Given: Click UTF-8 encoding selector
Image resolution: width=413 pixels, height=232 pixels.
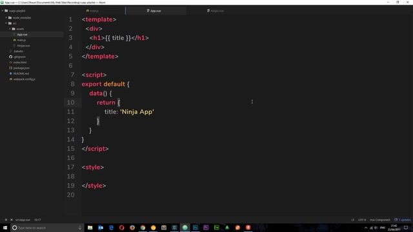Looking at the screenshot, I should [x=362, y=220].
